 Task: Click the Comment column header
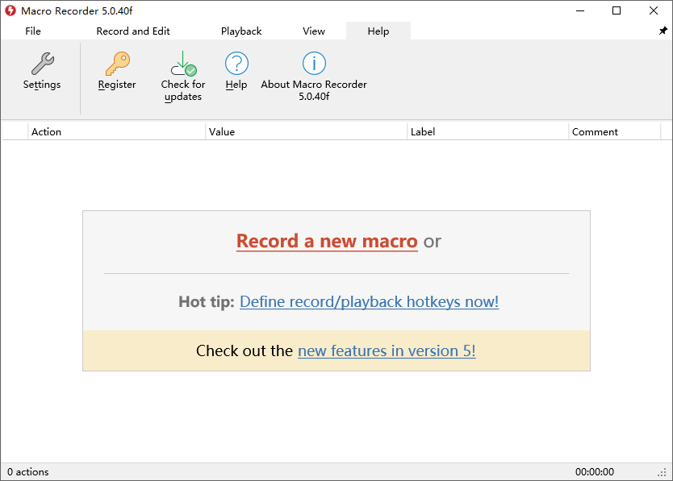click(x=615, y=132)
